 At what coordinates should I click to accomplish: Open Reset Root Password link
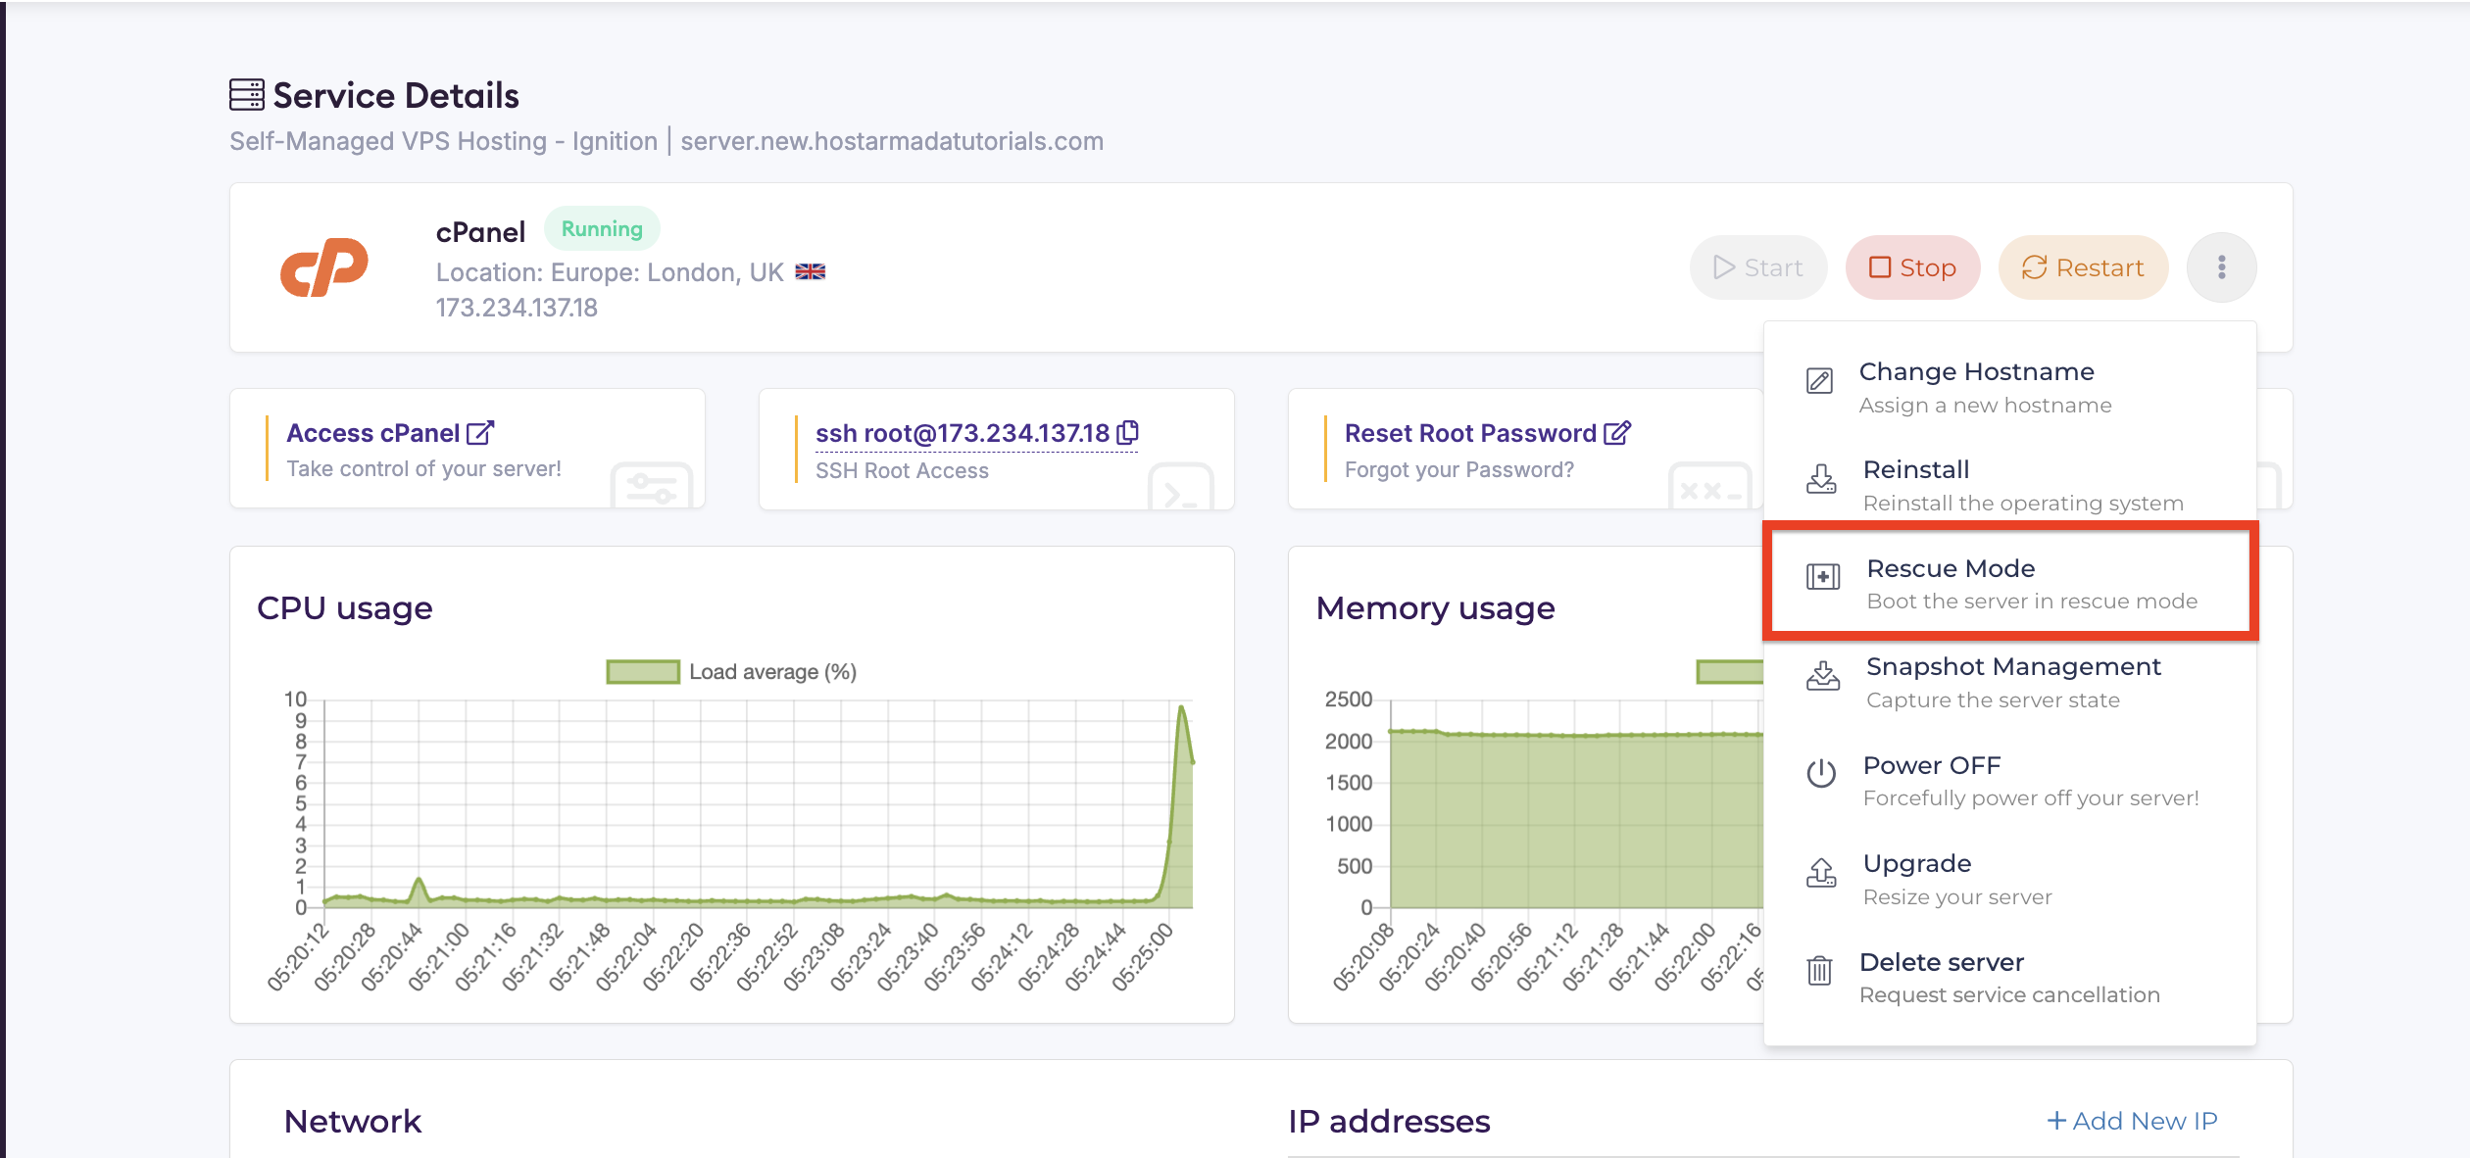(1487, 433)
